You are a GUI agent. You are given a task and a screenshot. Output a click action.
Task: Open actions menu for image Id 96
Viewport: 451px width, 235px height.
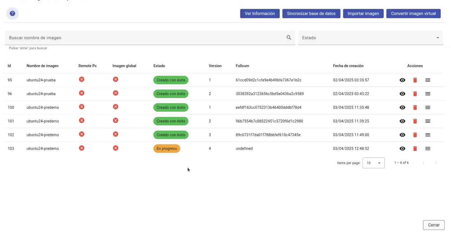(428, 94)
